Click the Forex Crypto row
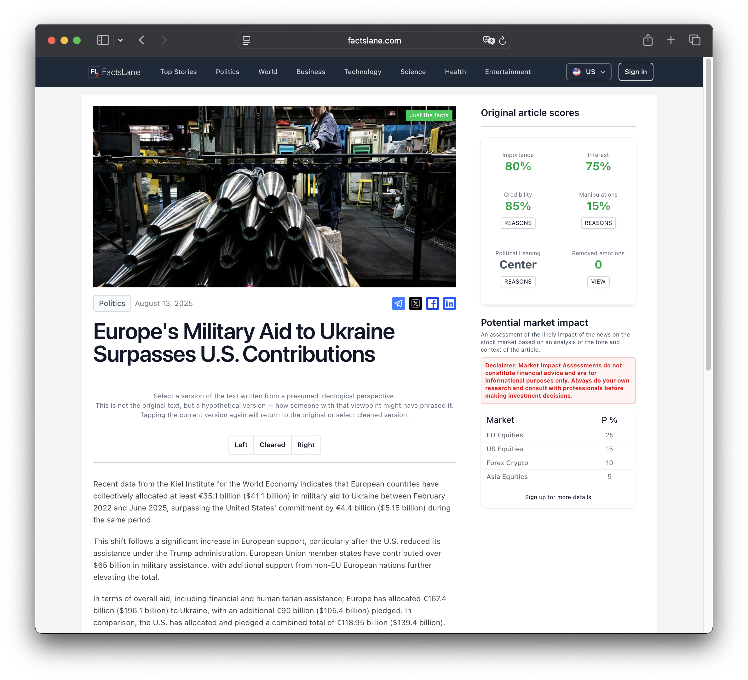This screenshot has width=748, height=680. pyautogui.click(x=558, y=463)
